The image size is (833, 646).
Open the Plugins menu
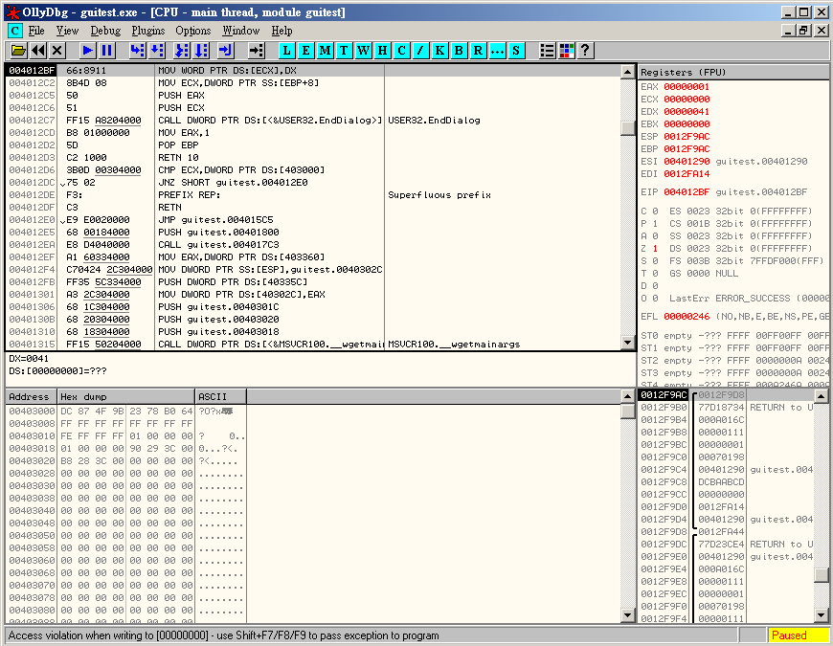click(x=148, y=31)
